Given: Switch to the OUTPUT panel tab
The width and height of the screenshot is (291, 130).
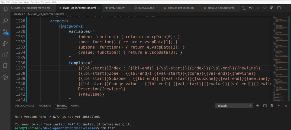Looking at the screenshot, I should (x=76, y=106).
